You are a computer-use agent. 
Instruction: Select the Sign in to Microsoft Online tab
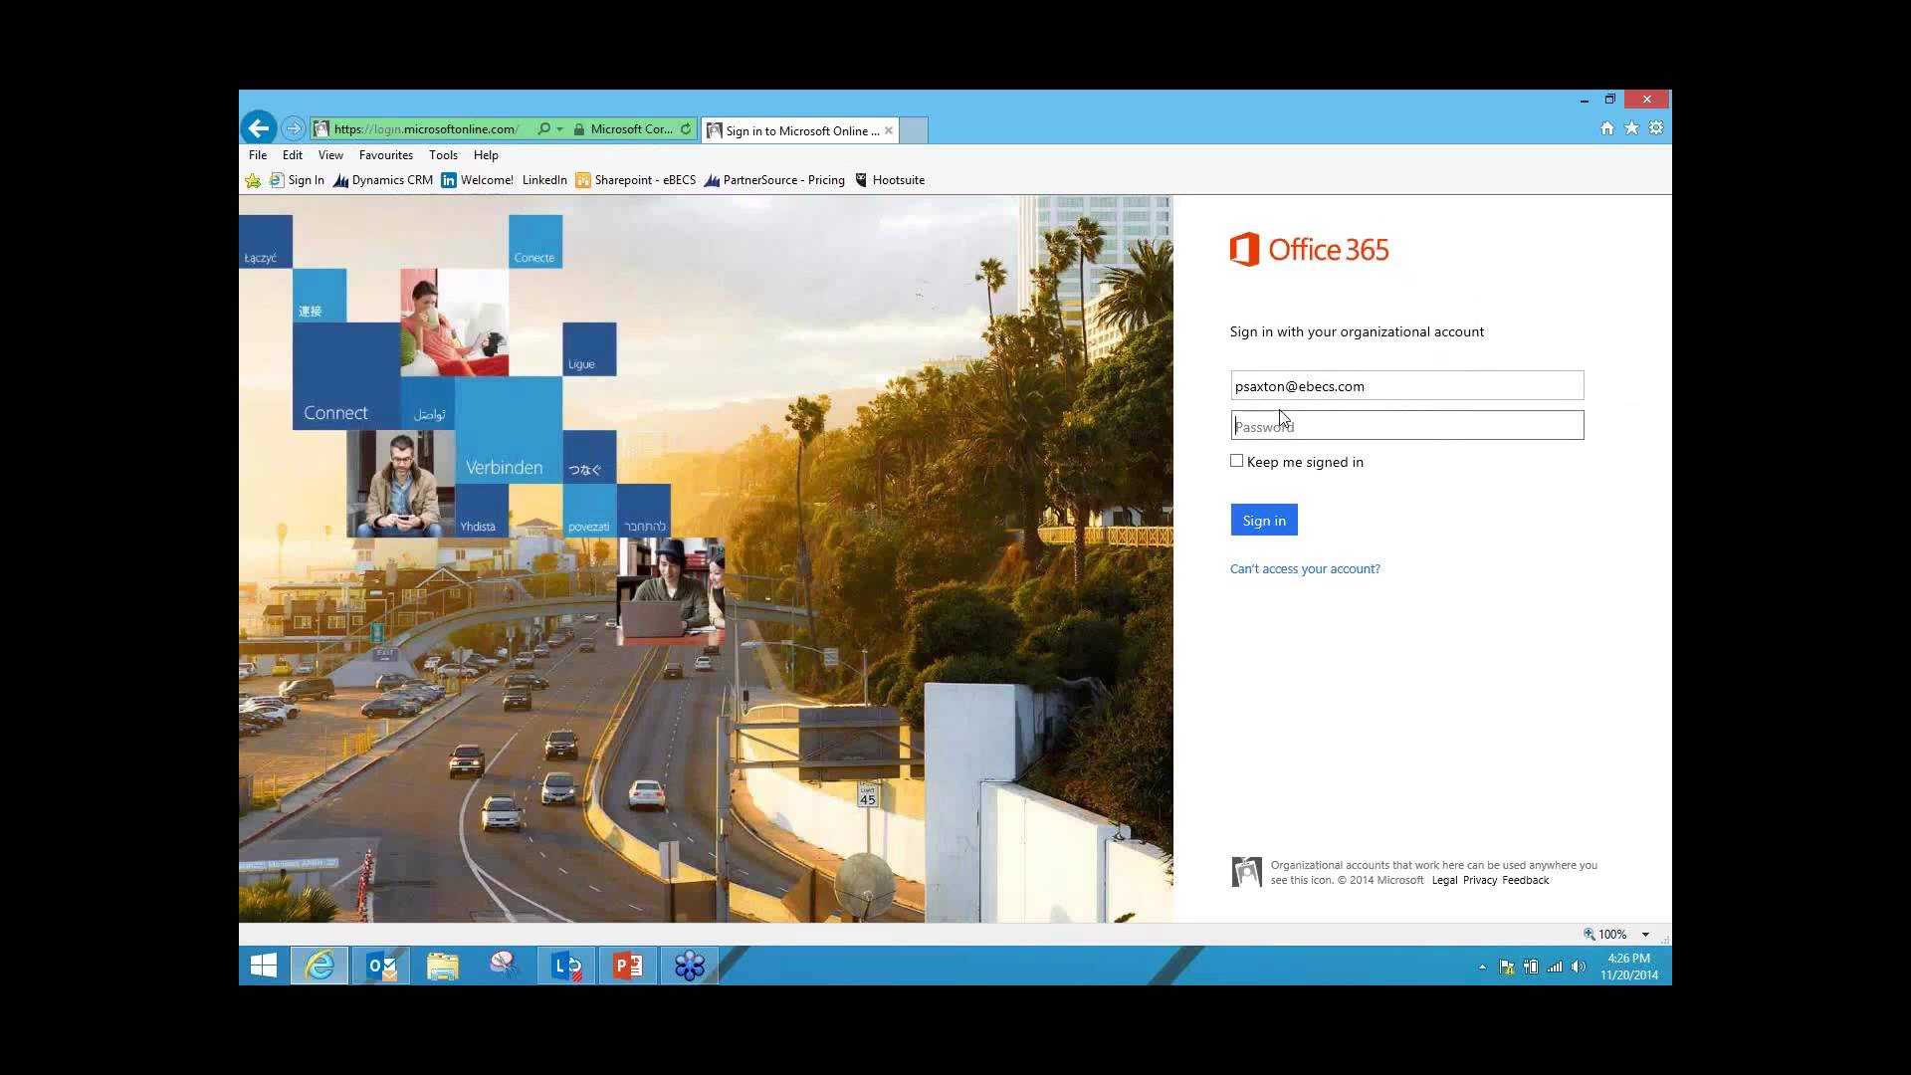(x=801, y=130)
